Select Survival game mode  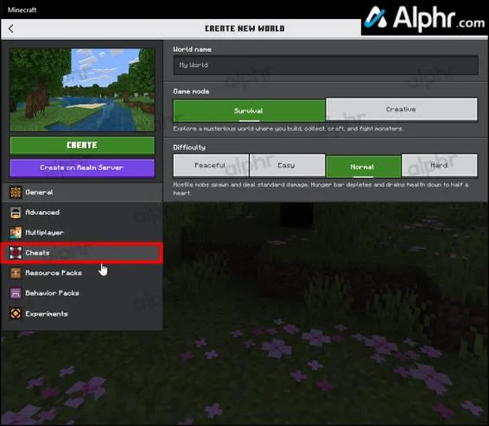click(249, 110)
